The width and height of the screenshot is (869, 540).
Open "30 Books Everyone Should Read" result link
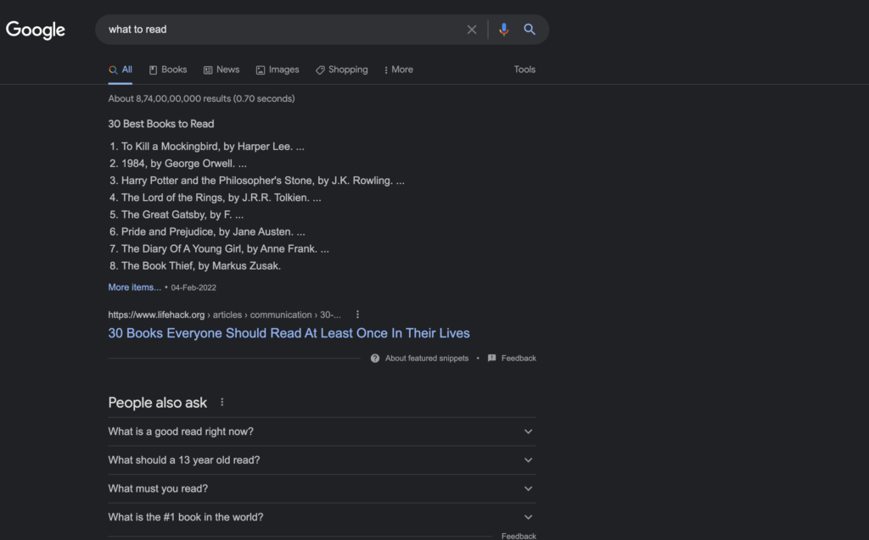289,333
